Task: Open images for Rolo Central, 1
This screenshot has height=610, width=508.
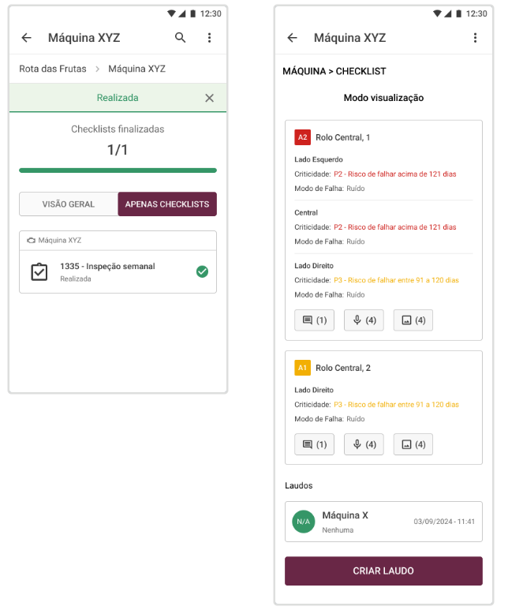Action: (413, 320)
